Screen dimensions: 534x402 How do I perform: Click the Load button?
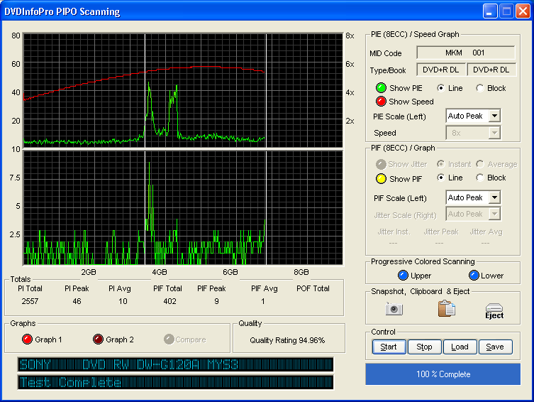[460, 347]
